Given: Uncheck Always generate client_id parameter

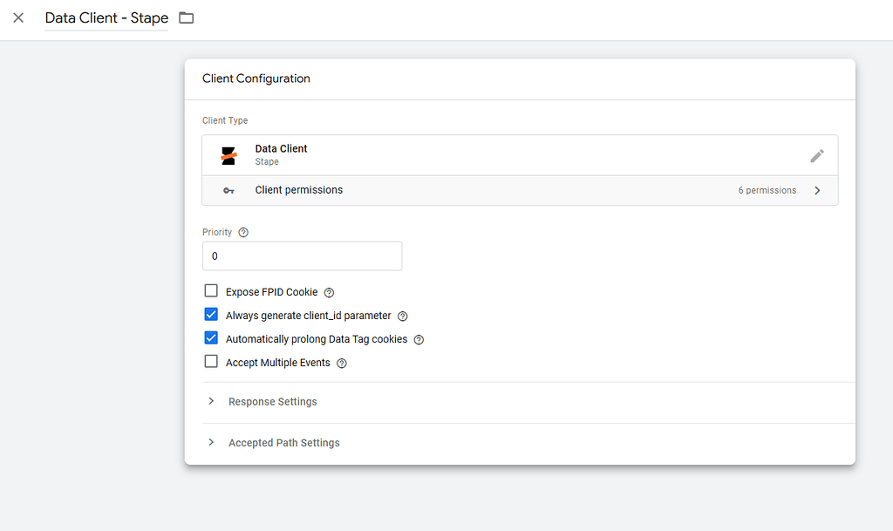Looking at the screenshot, I should [210, 315].
